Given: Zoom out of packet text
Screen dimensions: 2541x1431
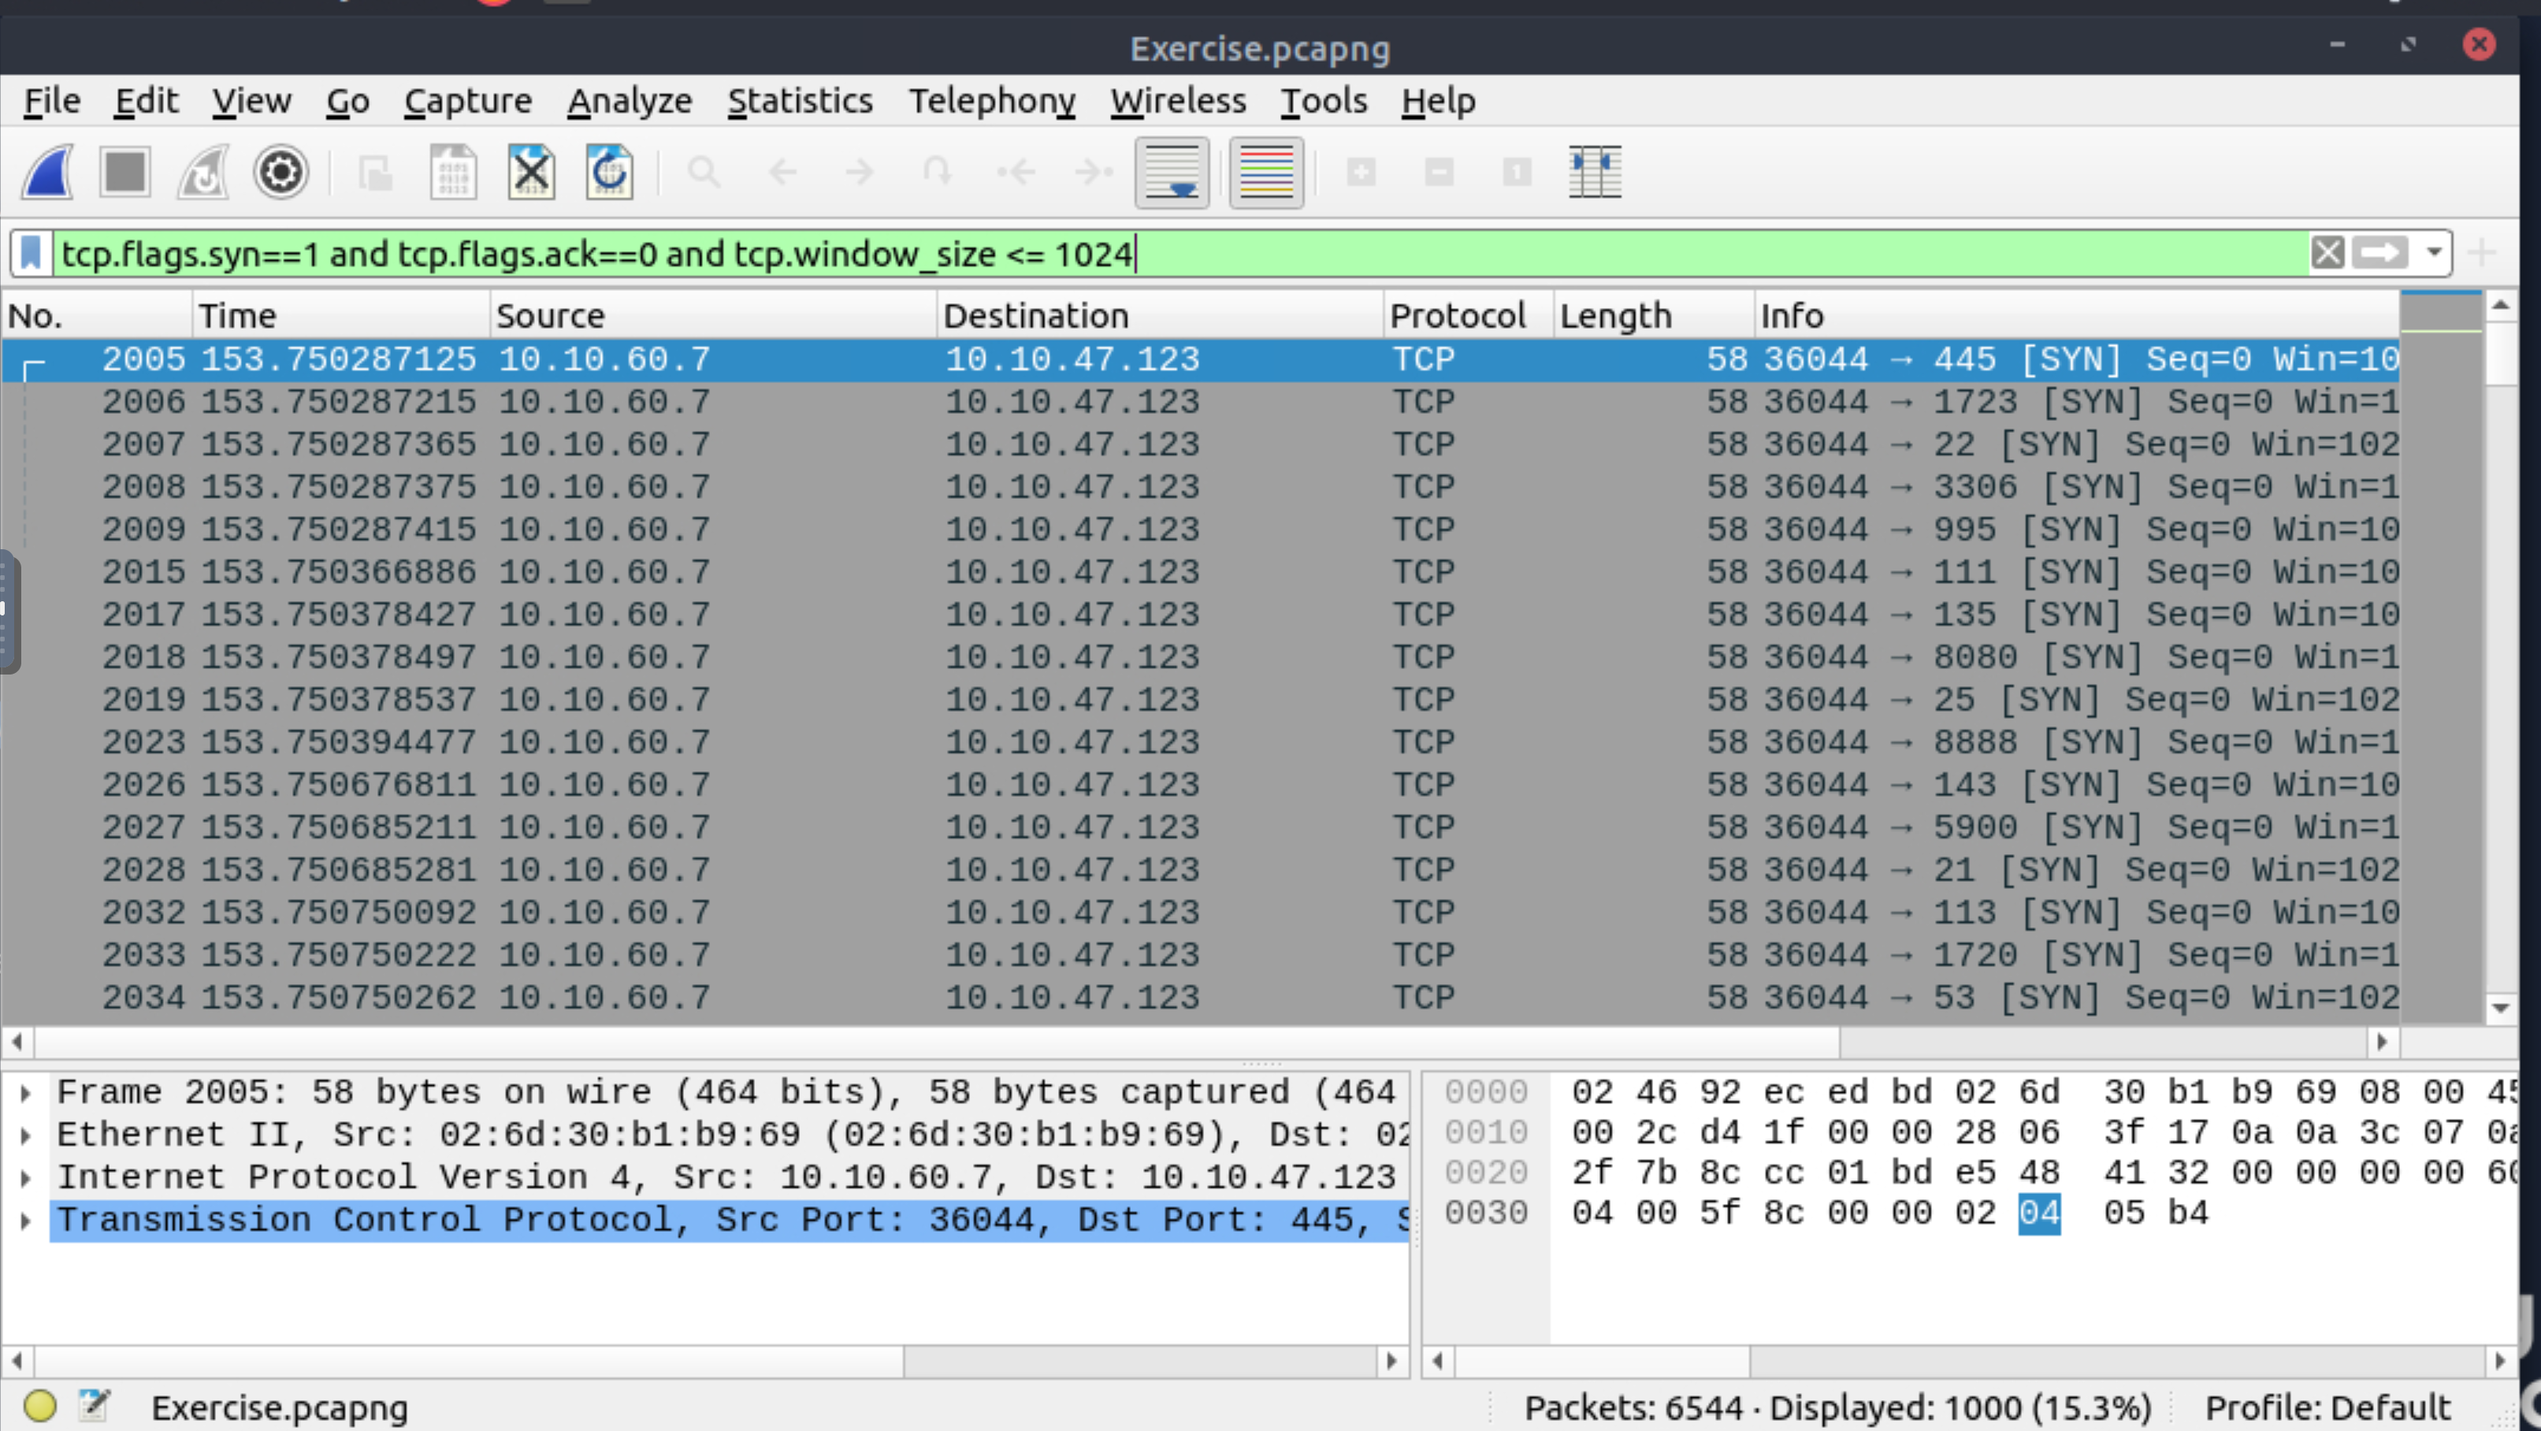Looking at the screenshot, I should coord(1440,173).
